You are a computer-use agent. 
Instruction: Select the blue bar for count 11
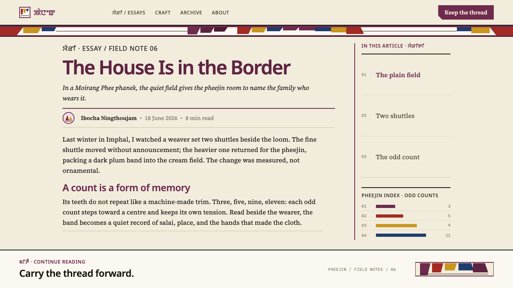tap(401, 235)
